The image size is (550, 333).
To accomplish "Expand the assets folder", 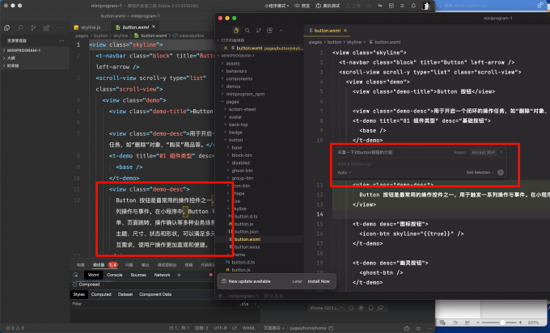I will tap(233, 63).
